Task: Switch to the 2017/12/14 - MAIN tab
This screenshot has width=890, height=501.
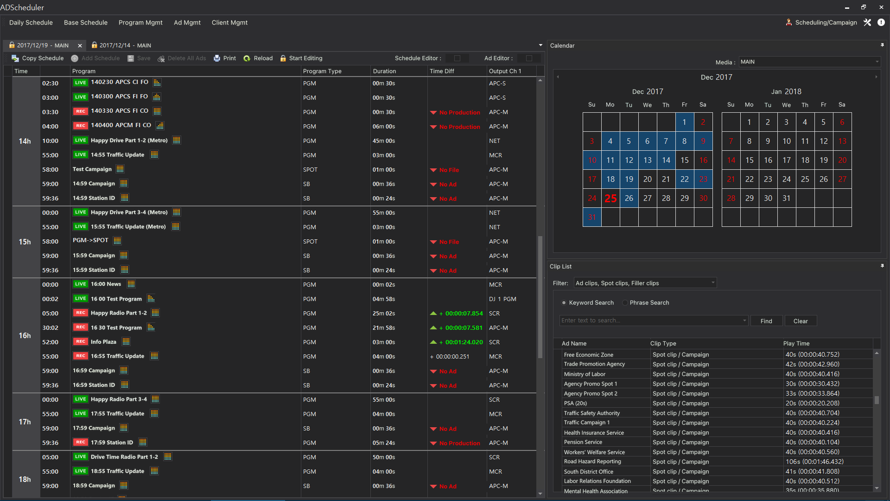Action: (x=121, y=45)
